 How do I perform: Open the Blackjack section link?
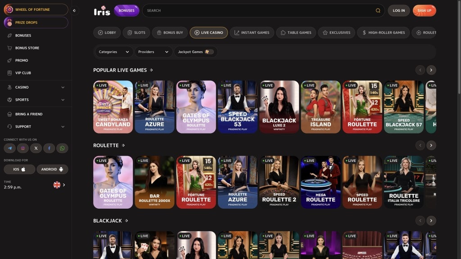click(111, 220)
